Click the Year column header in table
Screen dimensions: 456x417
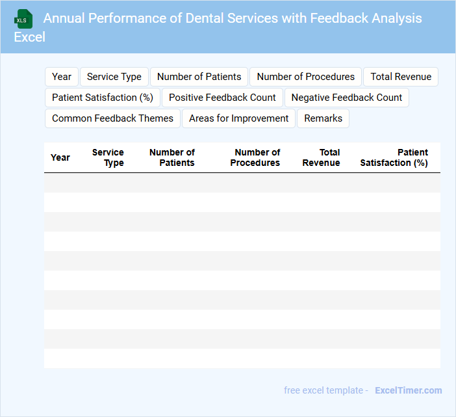pyautogui.click(x=60, y=157)
